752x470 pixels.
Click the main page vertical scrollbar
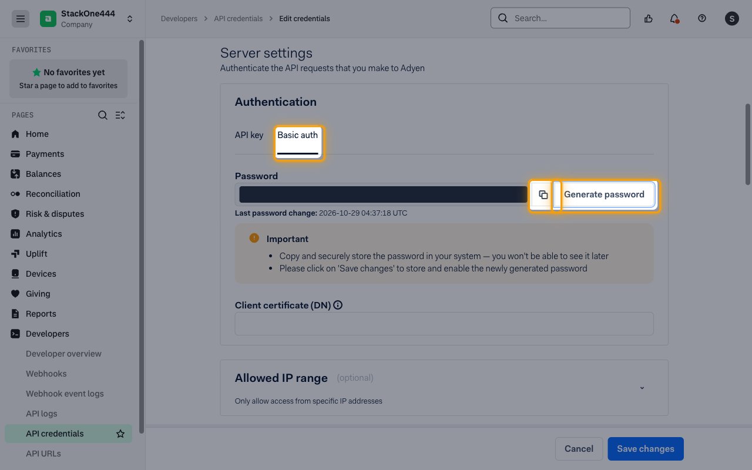748,145
